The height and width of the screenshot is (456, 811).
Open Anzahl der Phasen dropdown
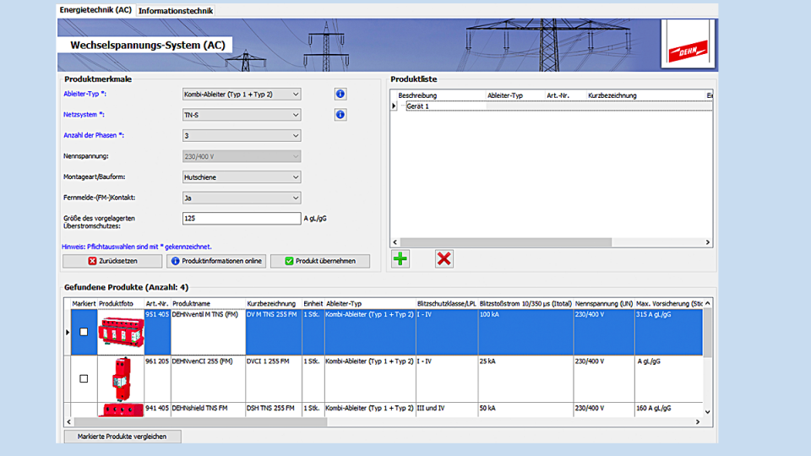click(242, 135)
